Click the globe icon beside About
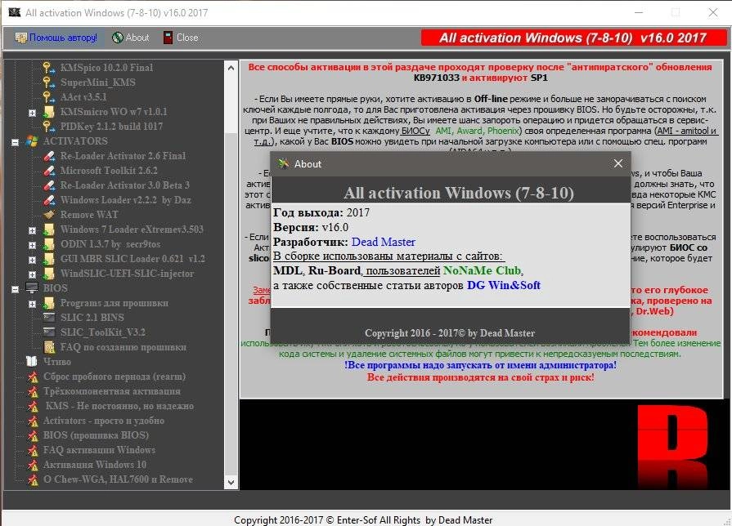732x526 pixels. click(x=118, y=38)
